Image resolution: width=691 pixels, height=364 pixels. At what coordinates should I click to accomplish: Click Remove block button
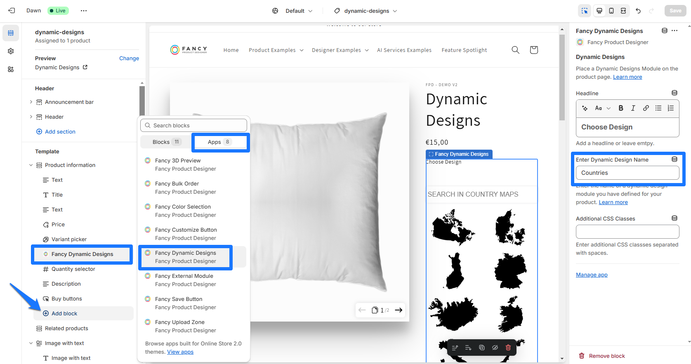[x=602, y=356]
